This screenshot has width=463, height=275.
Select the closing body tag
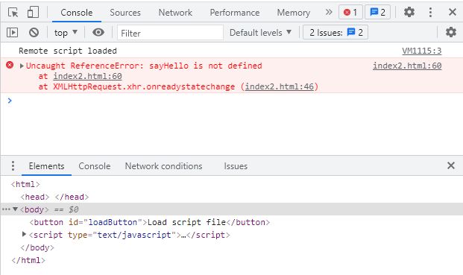coord(37,247)
